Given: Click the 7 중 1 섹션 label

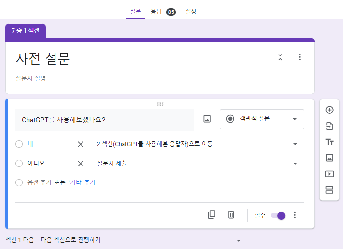Looking at the screenshot, I should 26,30.
